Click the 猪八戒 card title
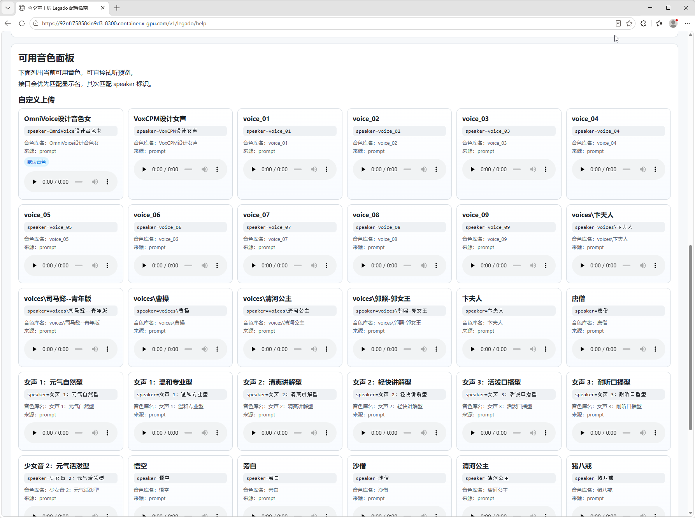695x518 pixels. coord(581,466)
